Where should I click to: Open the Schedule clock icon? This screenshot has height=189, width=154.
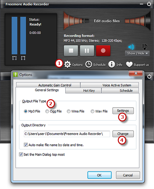(x=89, y=64)
